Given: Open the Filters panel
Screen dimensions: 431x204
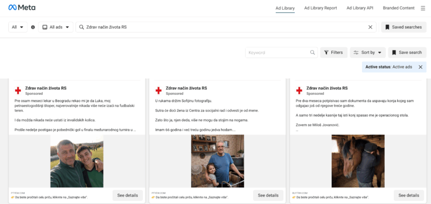Looking at the screenshot, I should tap(333, 52).
